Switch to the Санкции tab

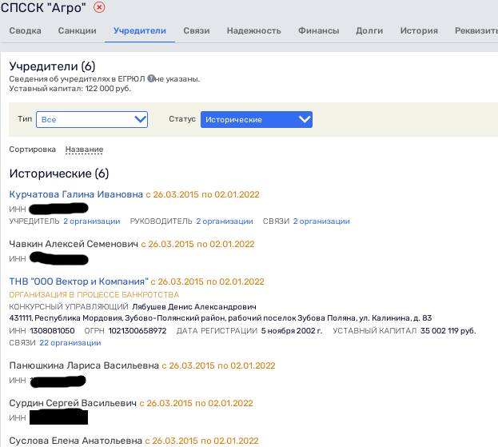coord(78,31)
